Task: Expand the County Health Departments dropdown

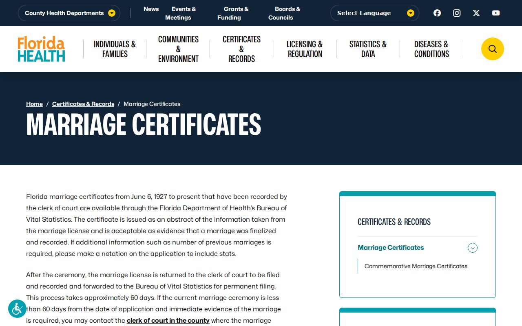Action: 69,13
